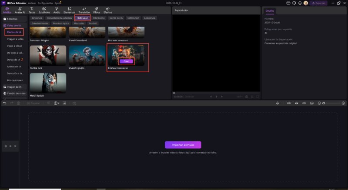The image size is (348, 190).
Task: Open the aspect ratio dropdown in player
Action: pos(238,97)
